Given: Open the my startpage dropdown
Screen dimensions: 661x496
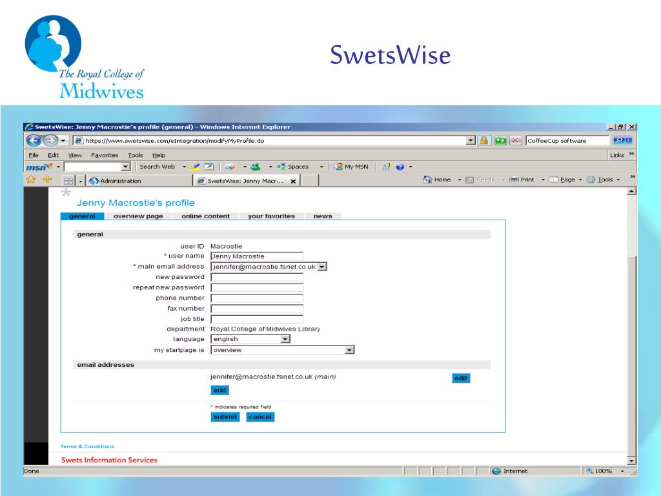Looking at the screenshot, I should click(x=349, y=349).
